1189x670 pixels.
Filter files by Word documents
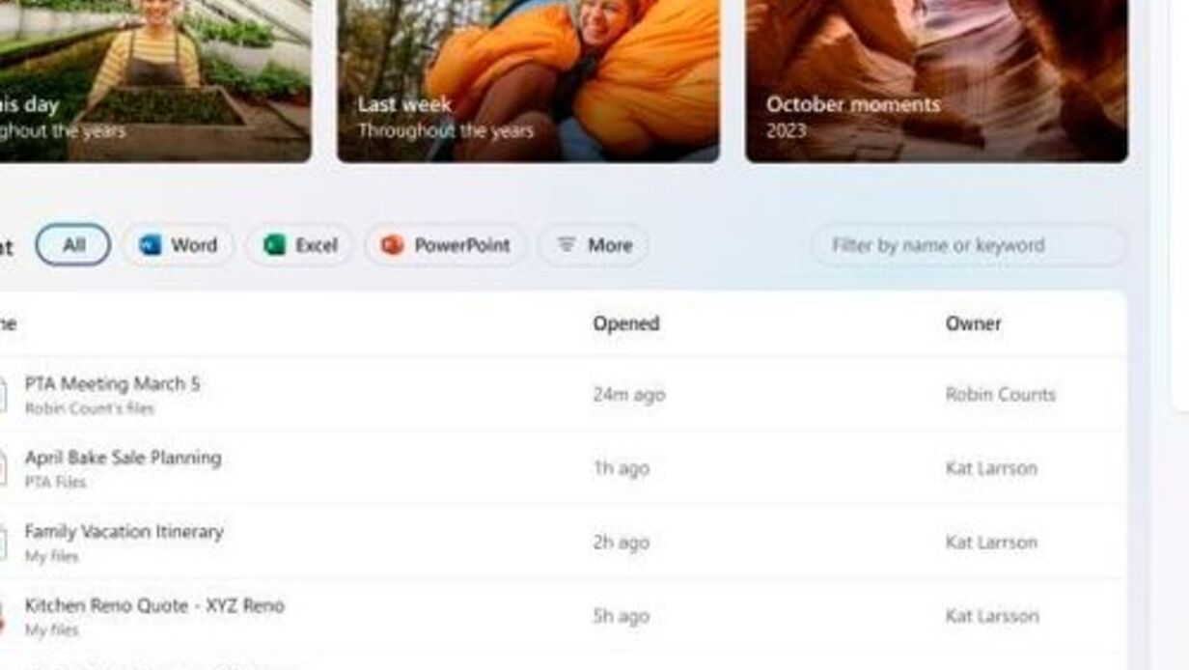click(x=179, y=245)
